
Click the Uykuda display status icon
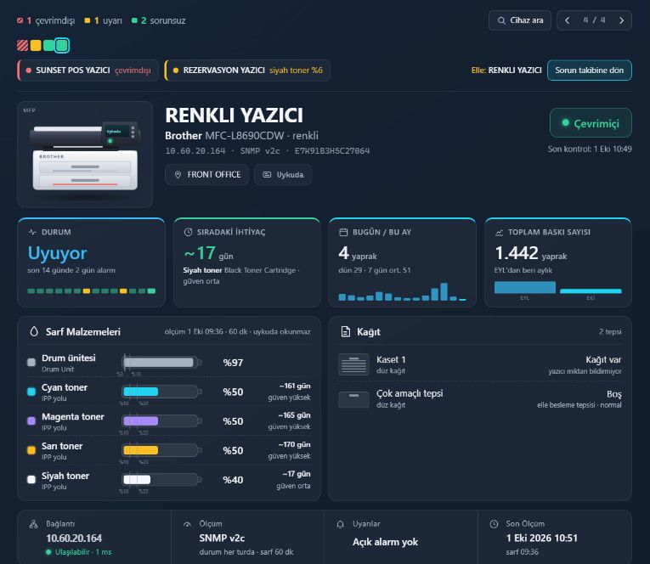267,175
